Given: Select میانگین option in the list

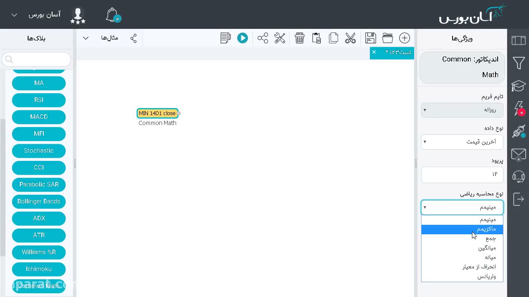Looking at the screenshot, I should tap(462, 248).
